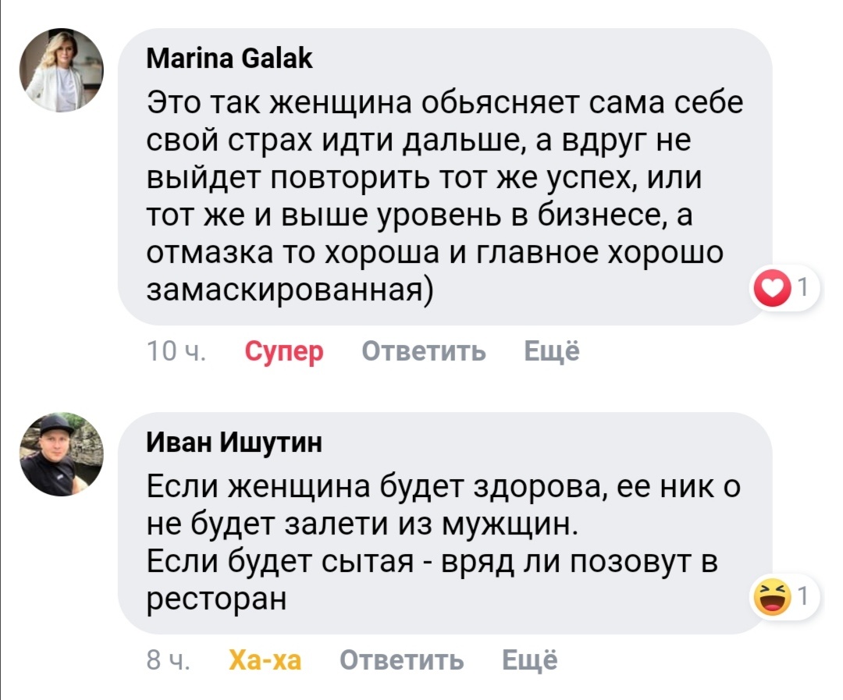Open Marina Galak's profile via her name
This screenshot has height=700, width=843.
[x=229, y=57]
